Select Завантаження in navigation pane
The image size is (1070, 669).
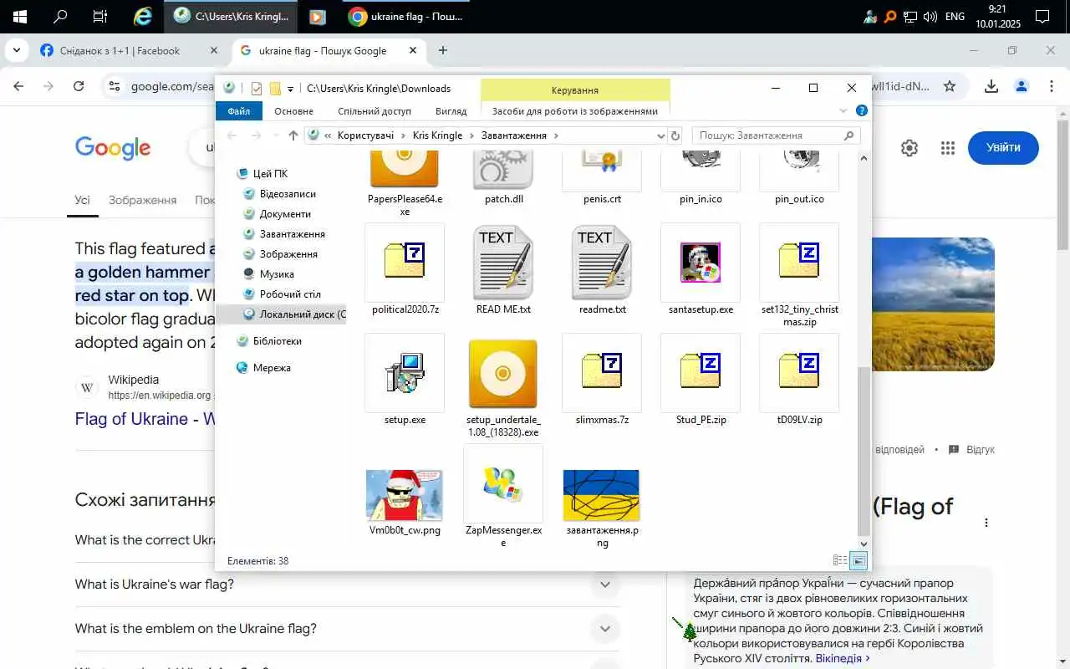[292, 234]
